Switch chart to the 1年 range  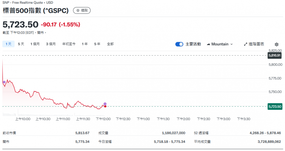pos(85,44)
